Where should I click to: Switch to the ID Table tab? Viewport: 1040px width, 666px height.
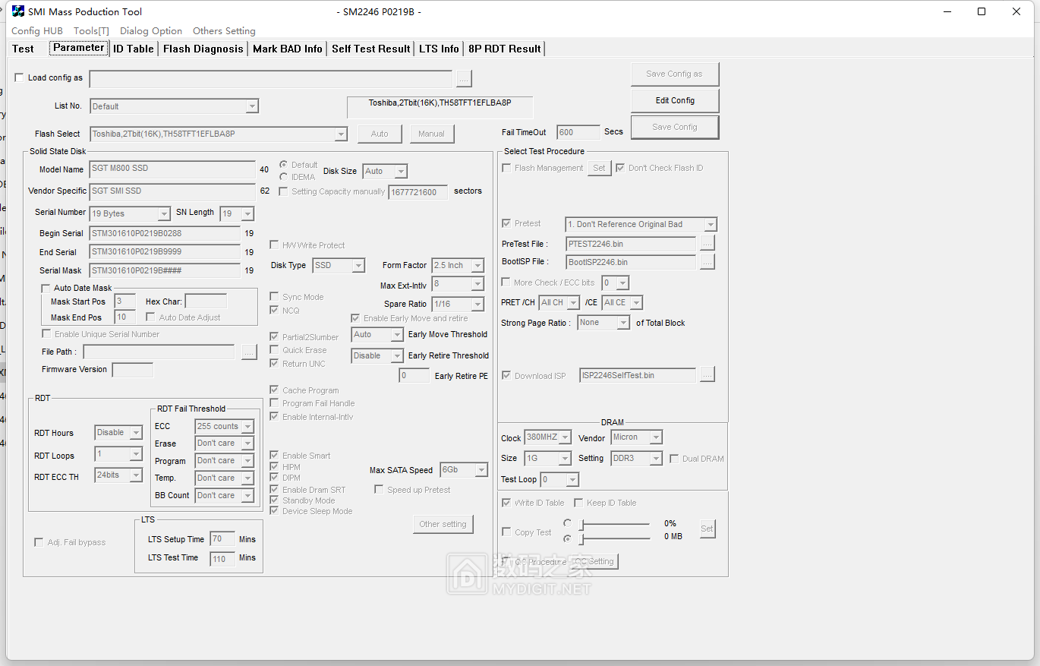click(x=133, y=49)
